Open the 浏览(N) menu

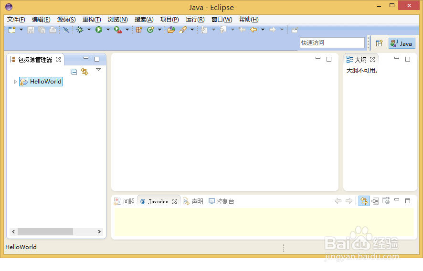click(117, 20)
